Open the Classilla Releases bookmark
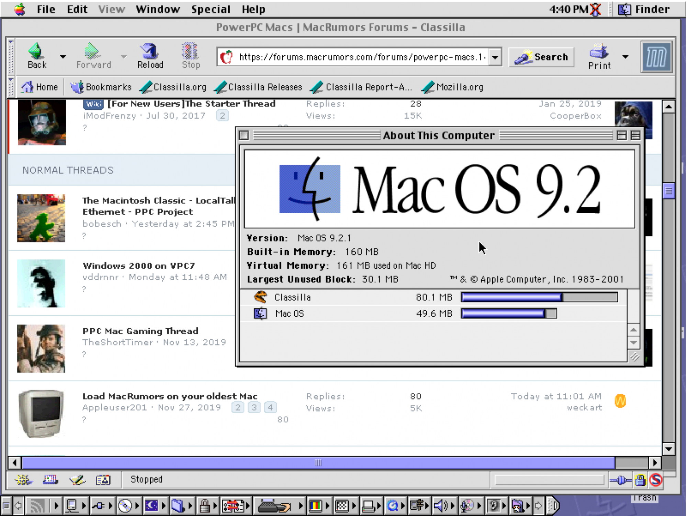This screenshot has height=516, width=687. click(258, 87)
